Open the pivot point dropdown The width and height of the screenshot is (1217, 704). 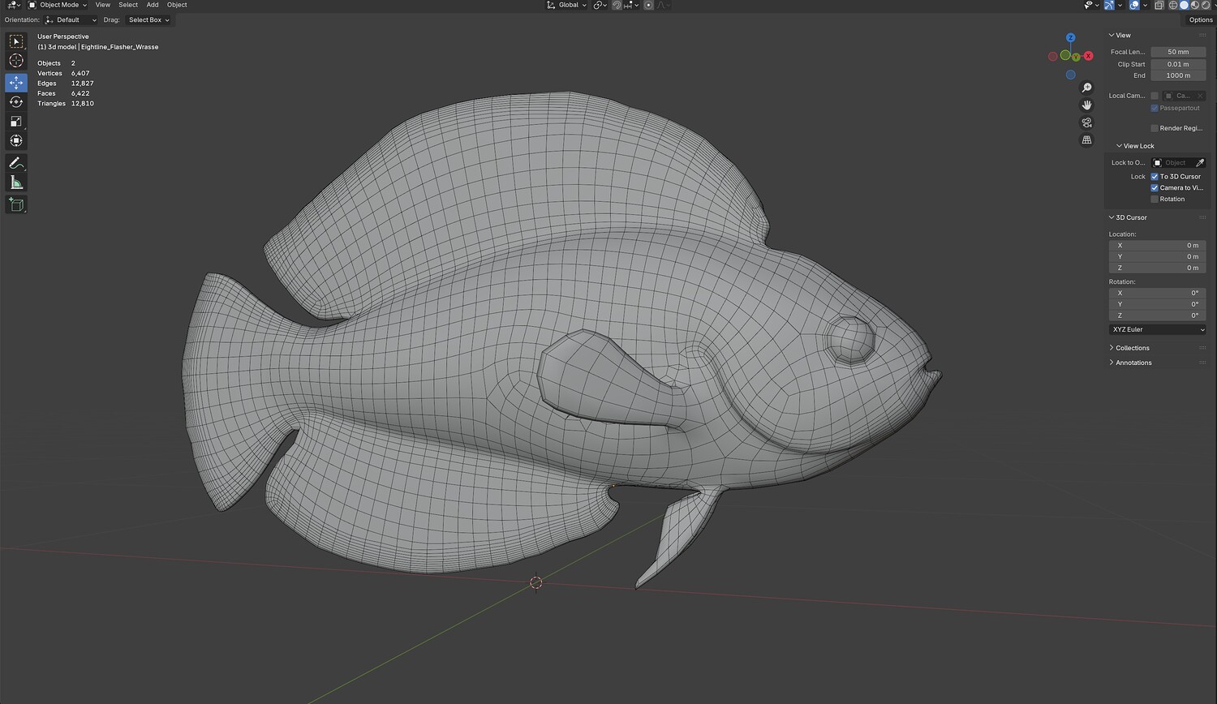click(600, 5)
